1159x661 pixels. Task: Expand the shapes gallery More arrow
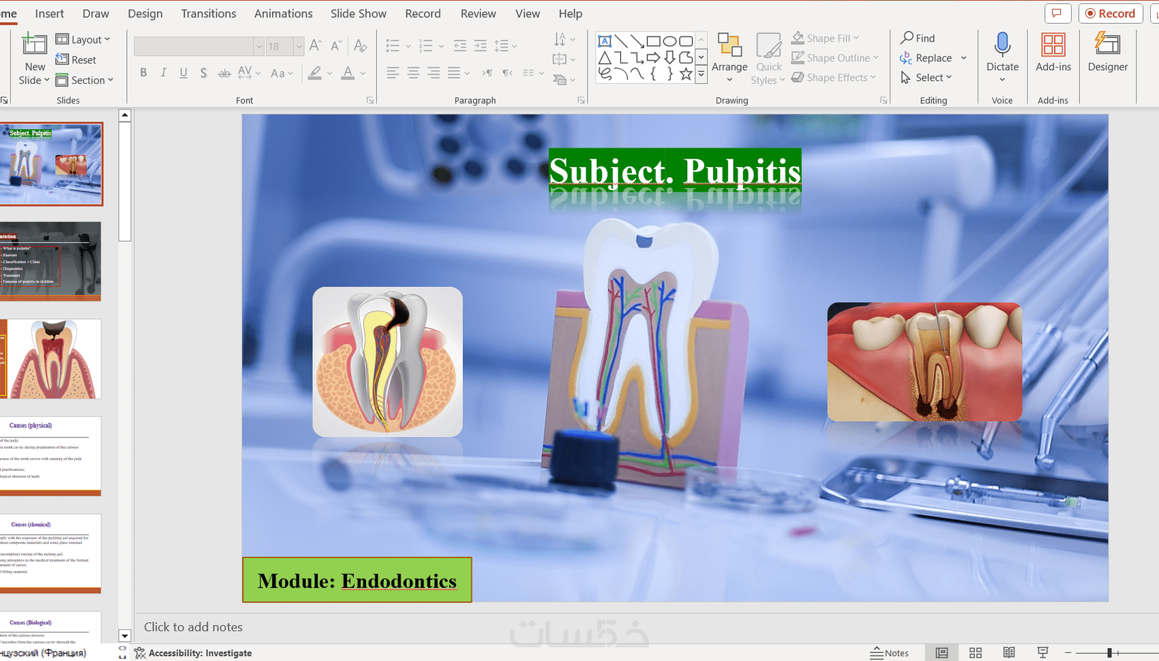(701, 74)
